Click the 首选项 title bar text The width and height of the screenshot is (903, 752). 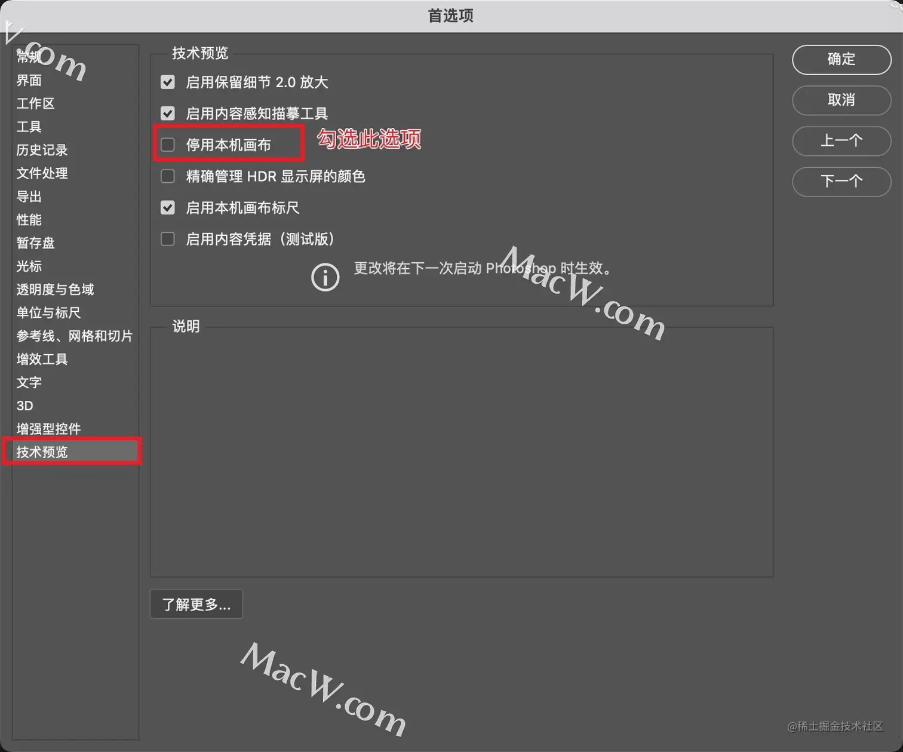[451, 16]
